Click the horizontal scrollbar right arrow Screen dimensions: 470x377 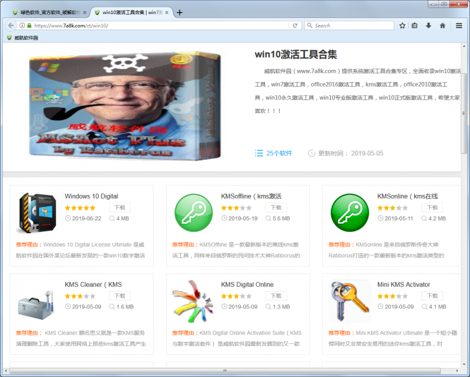(457, 371)
